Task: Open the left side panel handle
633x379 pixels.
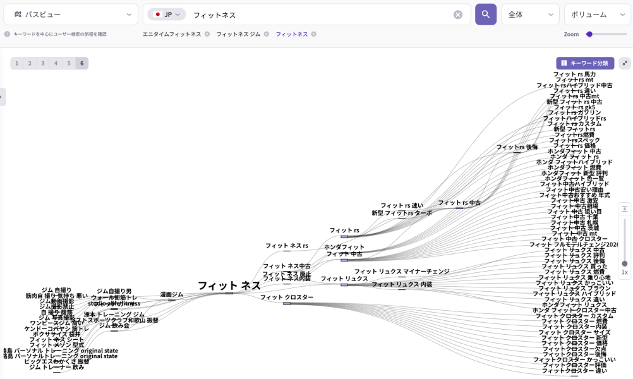Action: tap(2, 97)
